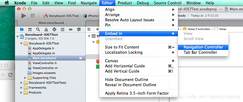Switch to the Main.storyboard tab

pyautogui.click(x=51, y=23)
